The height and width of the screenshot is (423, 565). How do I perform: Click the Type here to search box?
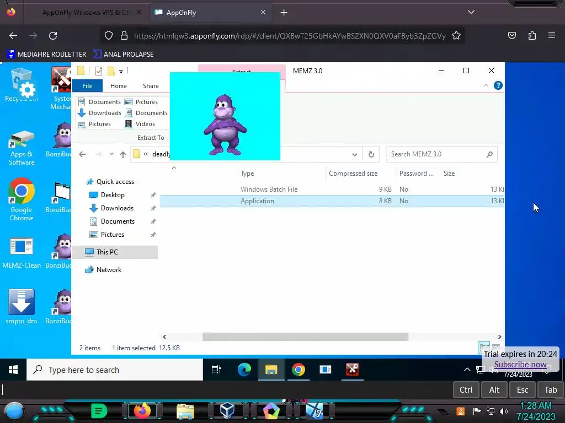coord(115,370)
